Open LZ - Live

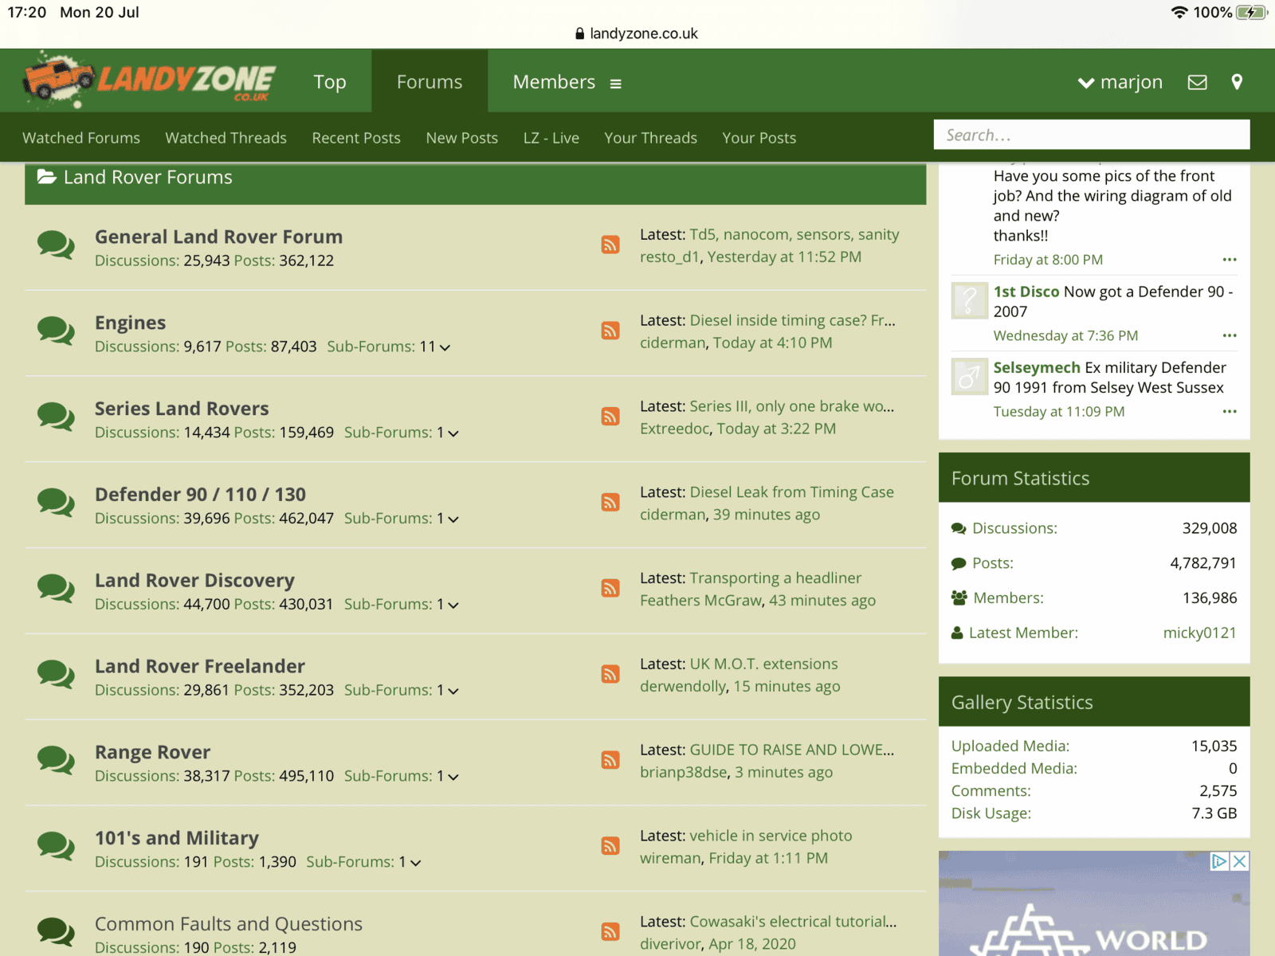(551, 138)
